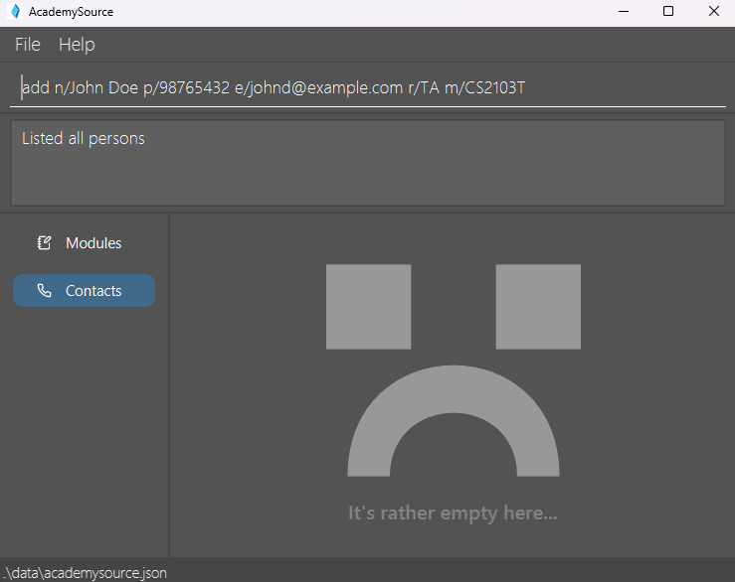Click the AcademySource logo in the title bar
This screenshot has height=582, width=735.
tap(15, 12)
